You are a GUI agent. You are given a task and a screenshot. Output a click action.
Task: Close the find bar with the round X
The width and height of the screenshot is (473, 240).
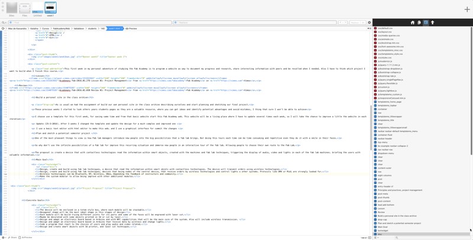[369, 22]
